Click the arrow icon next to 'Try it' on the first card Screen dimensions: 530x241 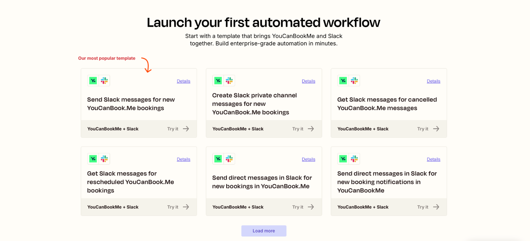click(x=186, y=129)
